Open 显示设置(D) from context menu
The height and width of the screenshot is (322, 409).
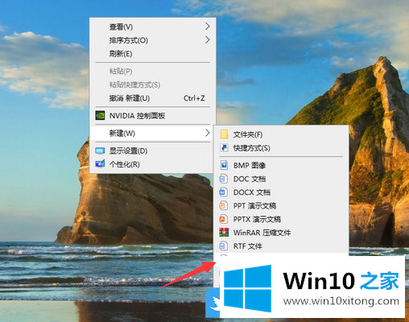pyautogui.click(x=152, y=151)
